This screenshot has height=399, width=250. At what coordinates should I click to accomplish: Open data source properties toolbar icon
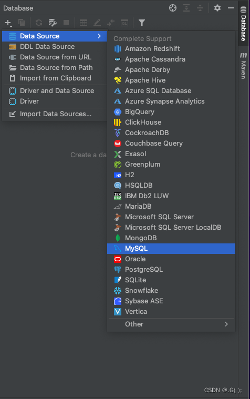click(x=53, y=23)
